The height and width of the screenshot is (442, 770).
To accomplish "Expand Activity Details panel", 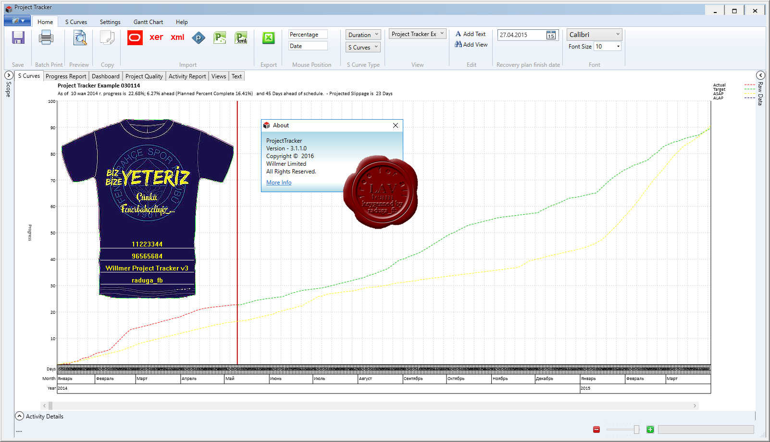I will coord(19,416).
